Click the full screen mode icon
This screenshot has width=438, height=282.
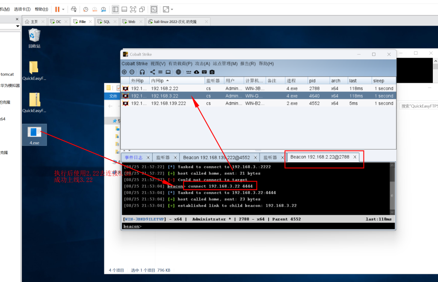[x=133, y=9]
